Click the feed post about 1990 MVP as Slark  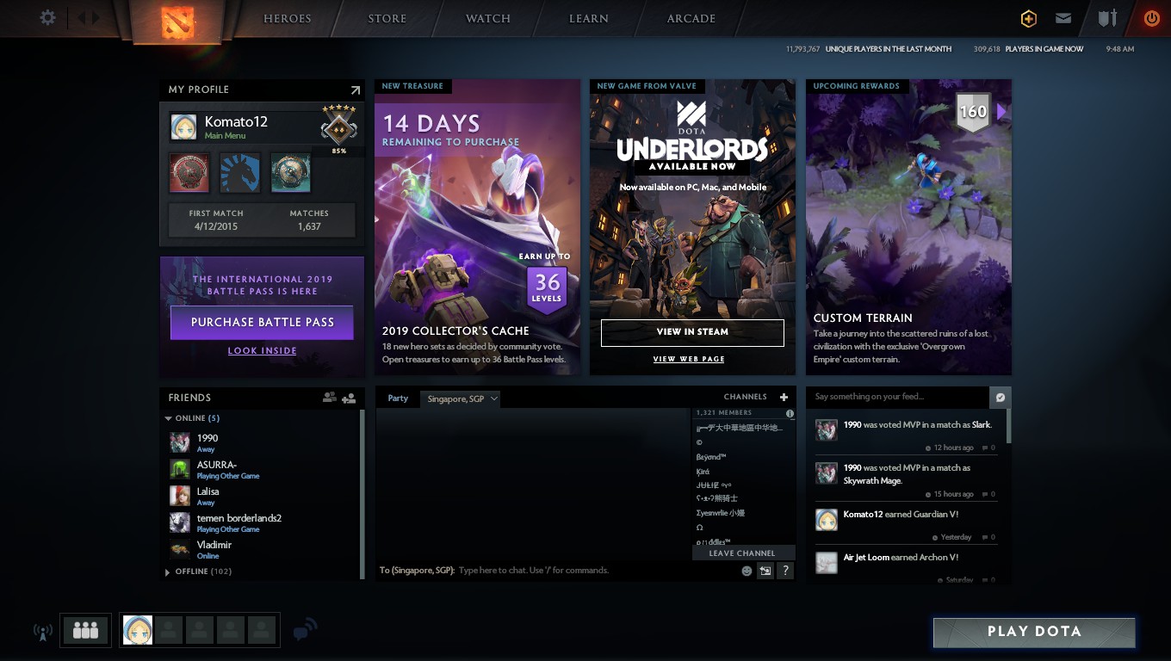point(906,434)
